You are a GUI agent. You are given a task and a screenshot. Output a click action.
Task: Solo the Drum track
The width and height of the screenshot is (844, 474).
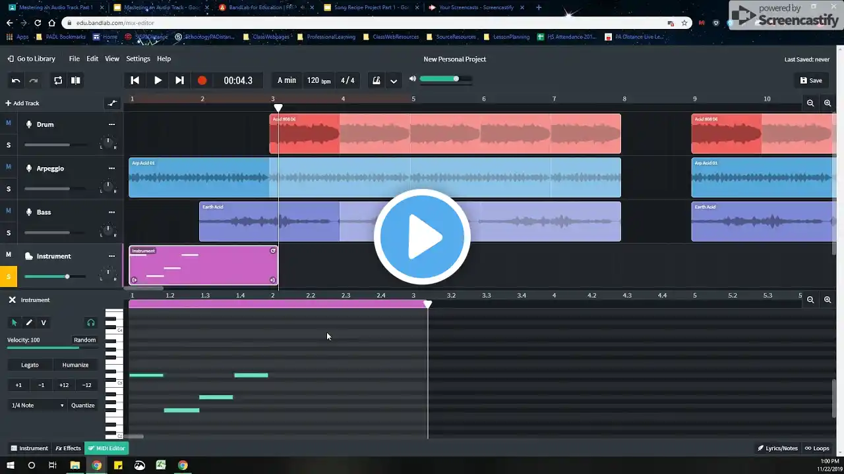9,145
